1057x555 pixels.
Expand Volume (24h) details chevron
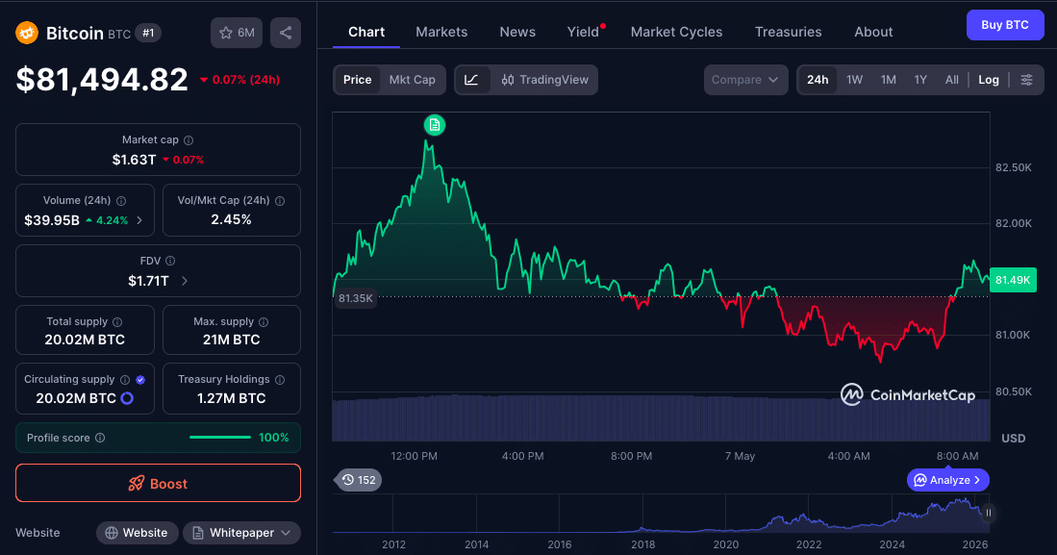[139, 220]
